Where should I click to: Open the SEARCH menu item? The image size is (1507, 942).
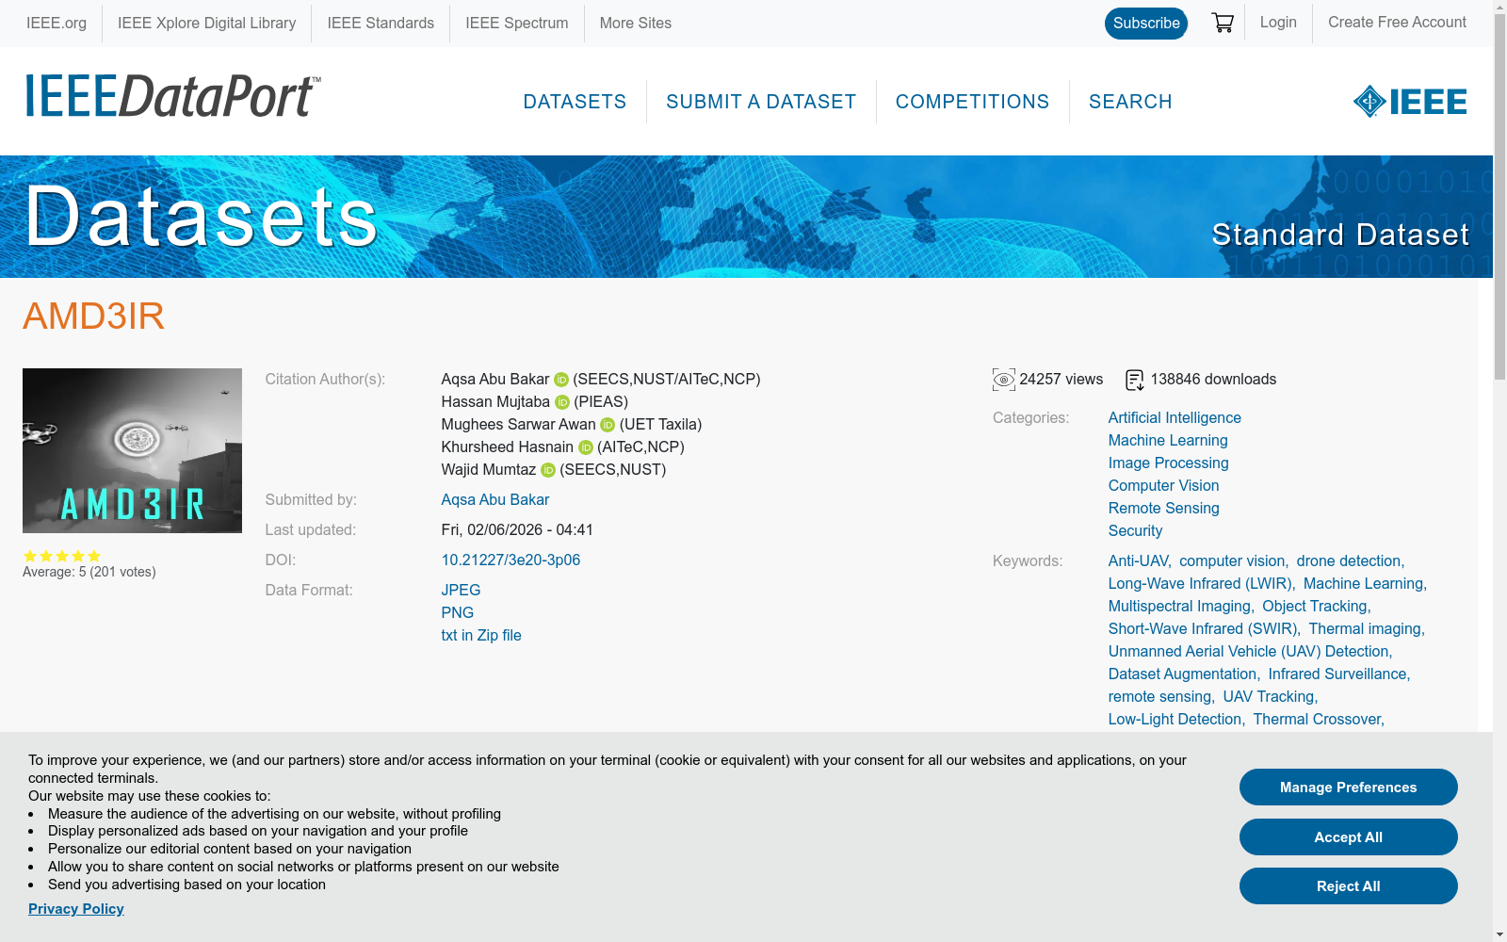pyautogui.click(x=1130, y=102)
